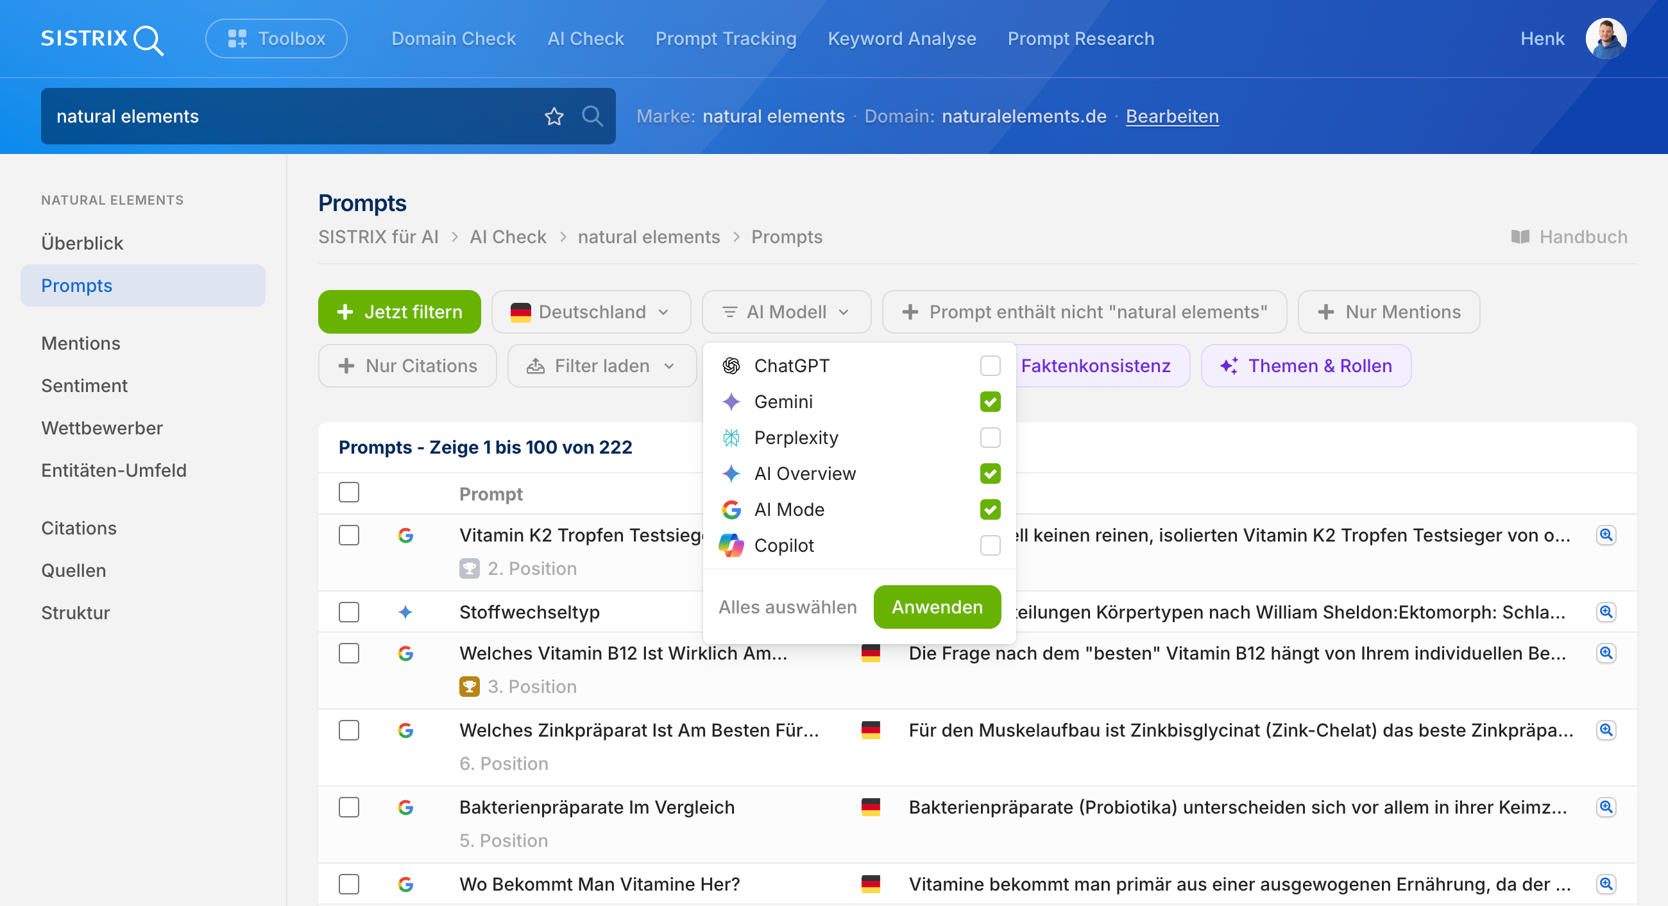Click the ChatGPT logo in model list
This screenshot has height=906, width=1668.
731,366
